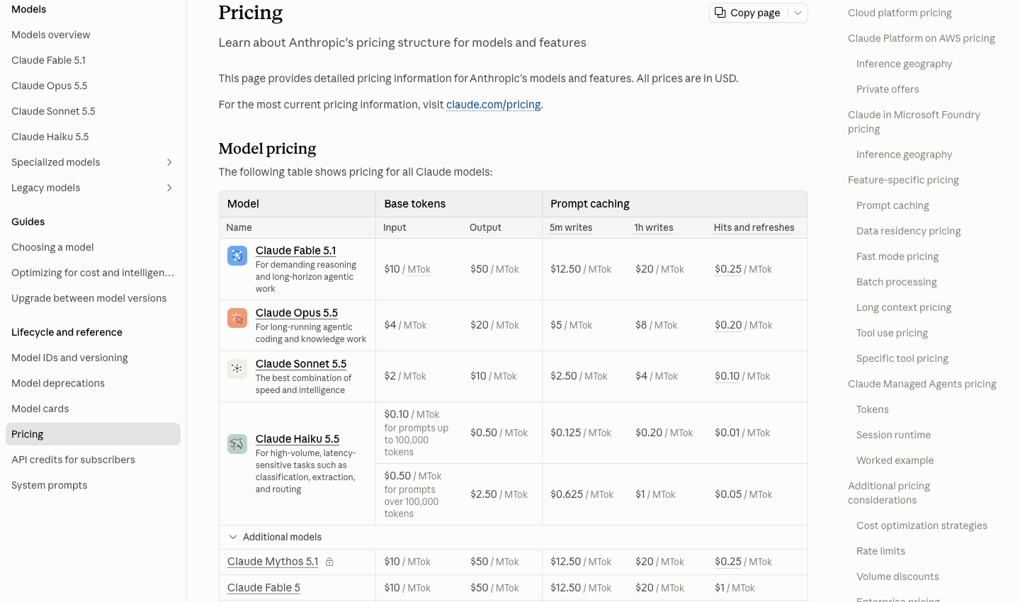Expand Specialized models in the sidebar
The width and height of the screenshot is (1020, 602).
(169, 162)
